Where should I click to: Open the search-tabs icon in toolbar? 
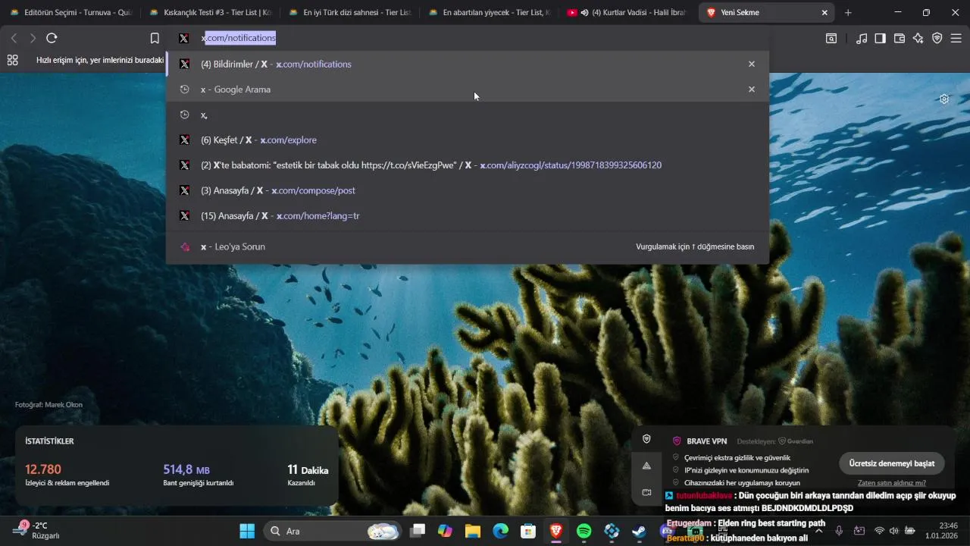[831, 38]
